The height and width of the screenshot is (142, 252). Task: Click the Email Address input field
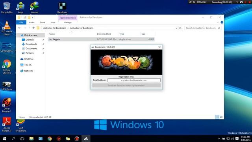tap(134, 80)
